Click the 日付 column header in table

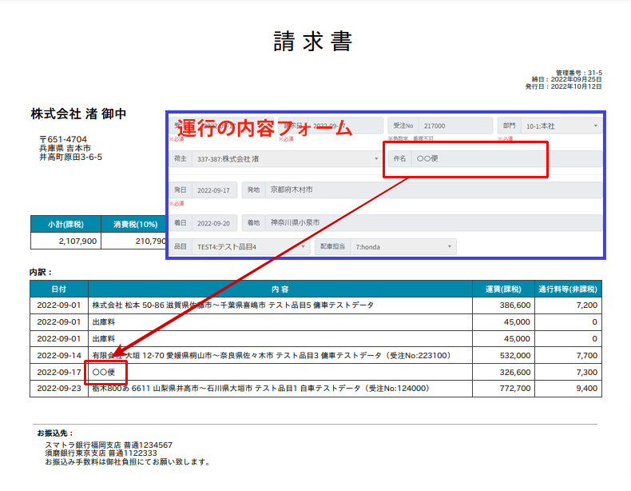pos(59,289)
